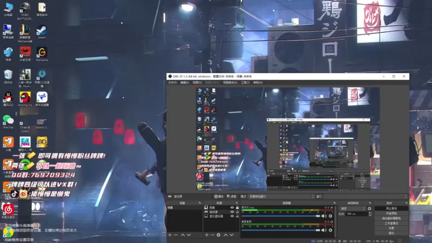This screenshot has width=432, height=243.
Task: Hide the 图像 source with eye icon
Action: click(232, 207)
